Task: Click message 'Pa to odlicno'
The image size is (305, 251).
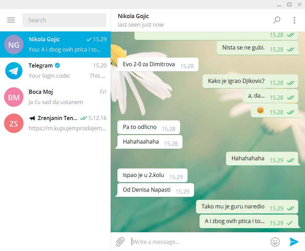Action: click(149, 127)
